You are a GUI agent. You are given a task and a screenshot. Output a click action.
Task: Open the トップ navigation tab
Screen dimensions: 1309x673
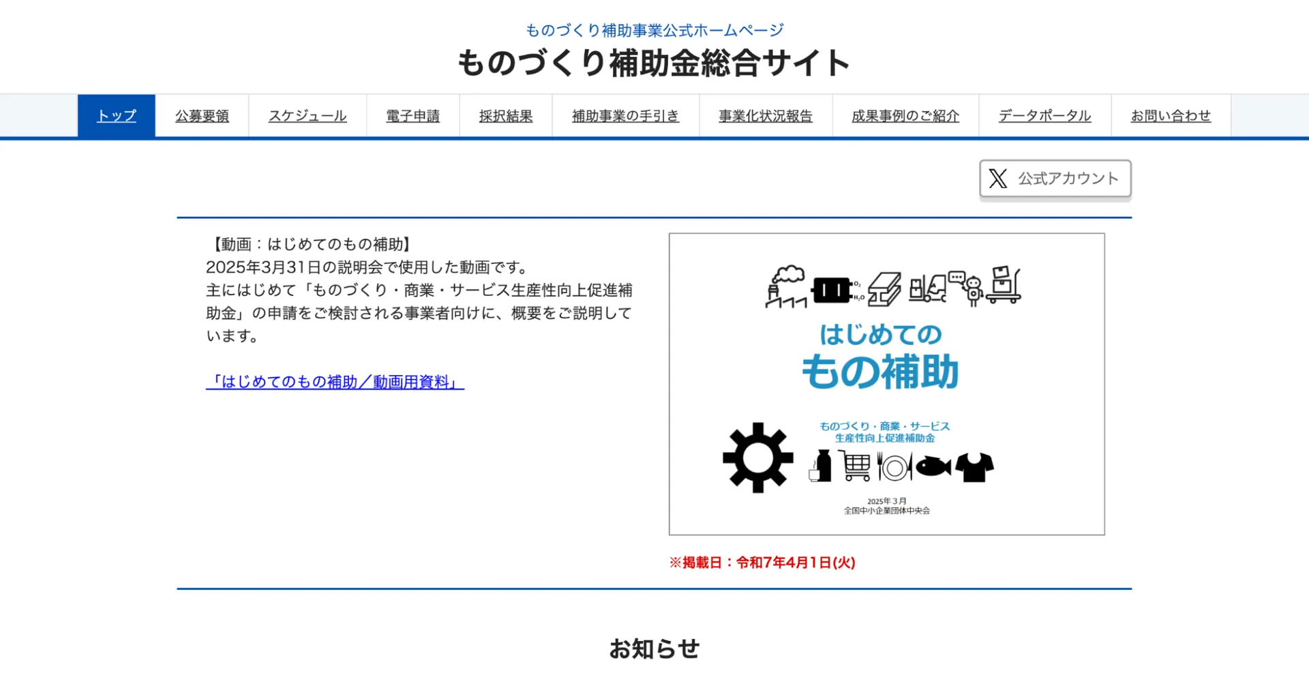pos(117,116)
